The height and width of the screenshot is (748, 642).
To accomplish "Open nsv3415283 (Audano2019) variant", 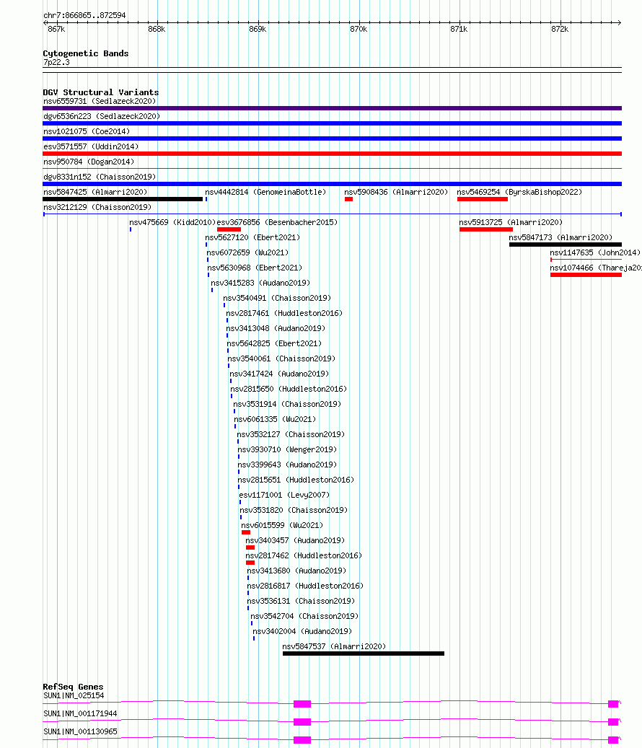I will 260,283.
